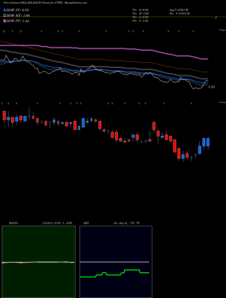The height and width of the screenshot is (298, 226).
Task: Click the previous close value 'C: 1.02'
Action: [144, 21]
